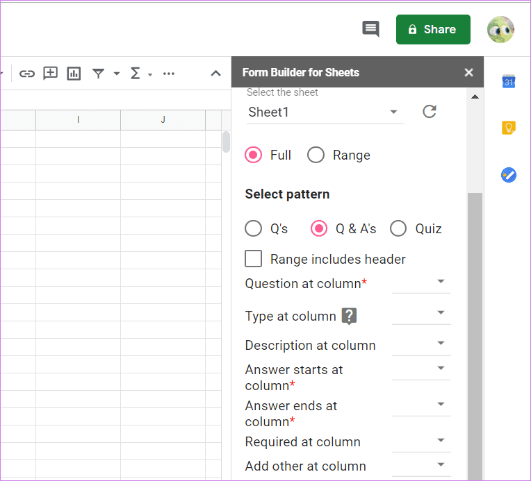Open Google Tasks in the side panel
The width and height of the screenshot is (531, 481).
(x=509, y=175)
